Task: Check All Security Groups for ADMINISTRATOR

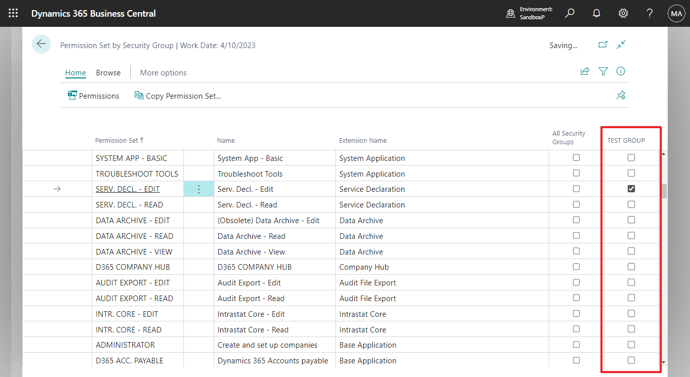Action: click(576, 345)
